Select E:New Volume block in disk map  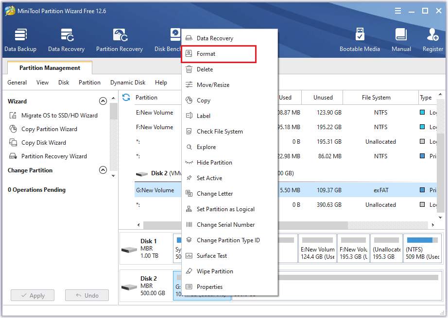click(317, 249)
